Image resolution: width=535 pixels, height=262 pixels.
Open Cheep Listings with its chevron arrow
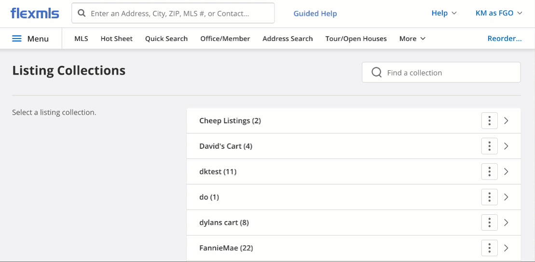[x=507, y=120]
